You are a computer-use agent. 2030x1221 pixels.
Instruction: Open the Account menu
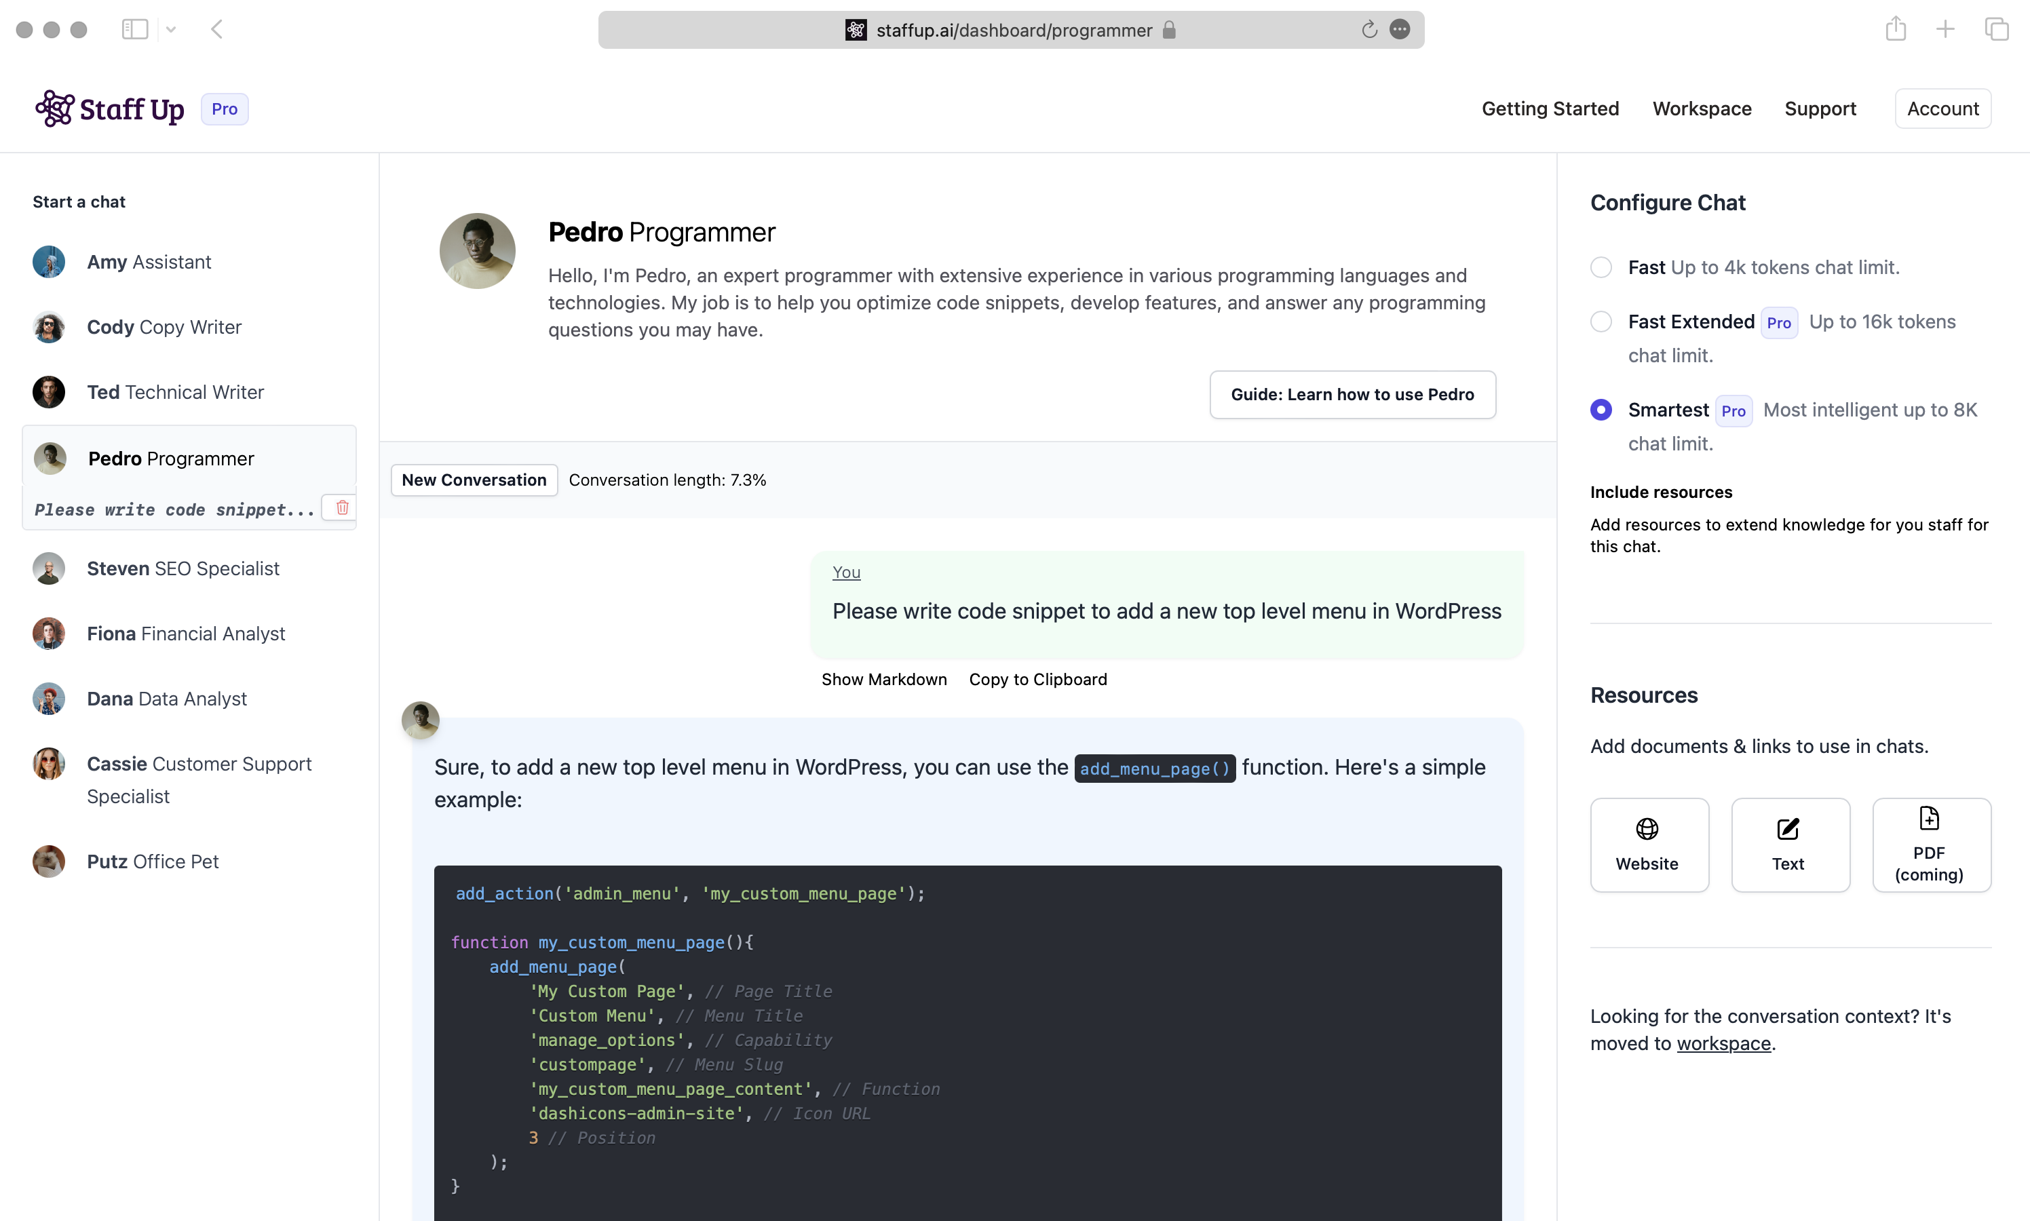point(1943,107)
